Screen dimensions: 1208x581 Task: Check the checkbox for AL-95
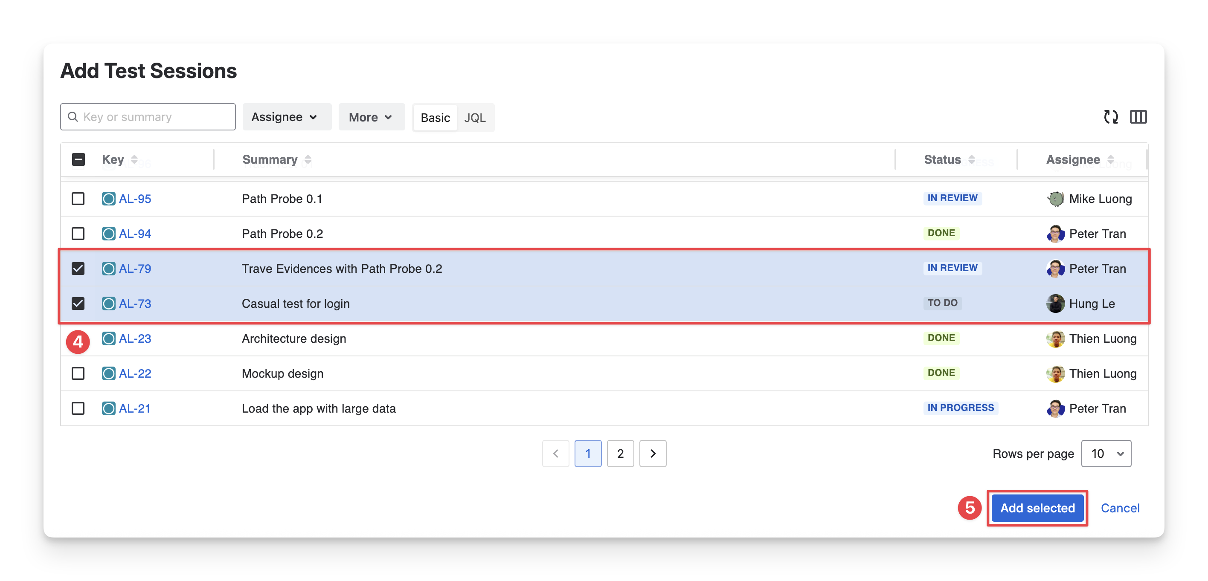tap(78, 199)
